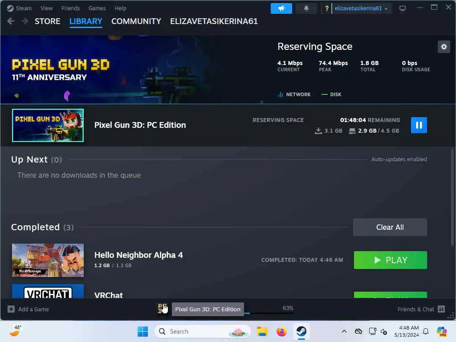Open the COMMUNITY tab
Screen dimensions: 456x342
(136, 21)
